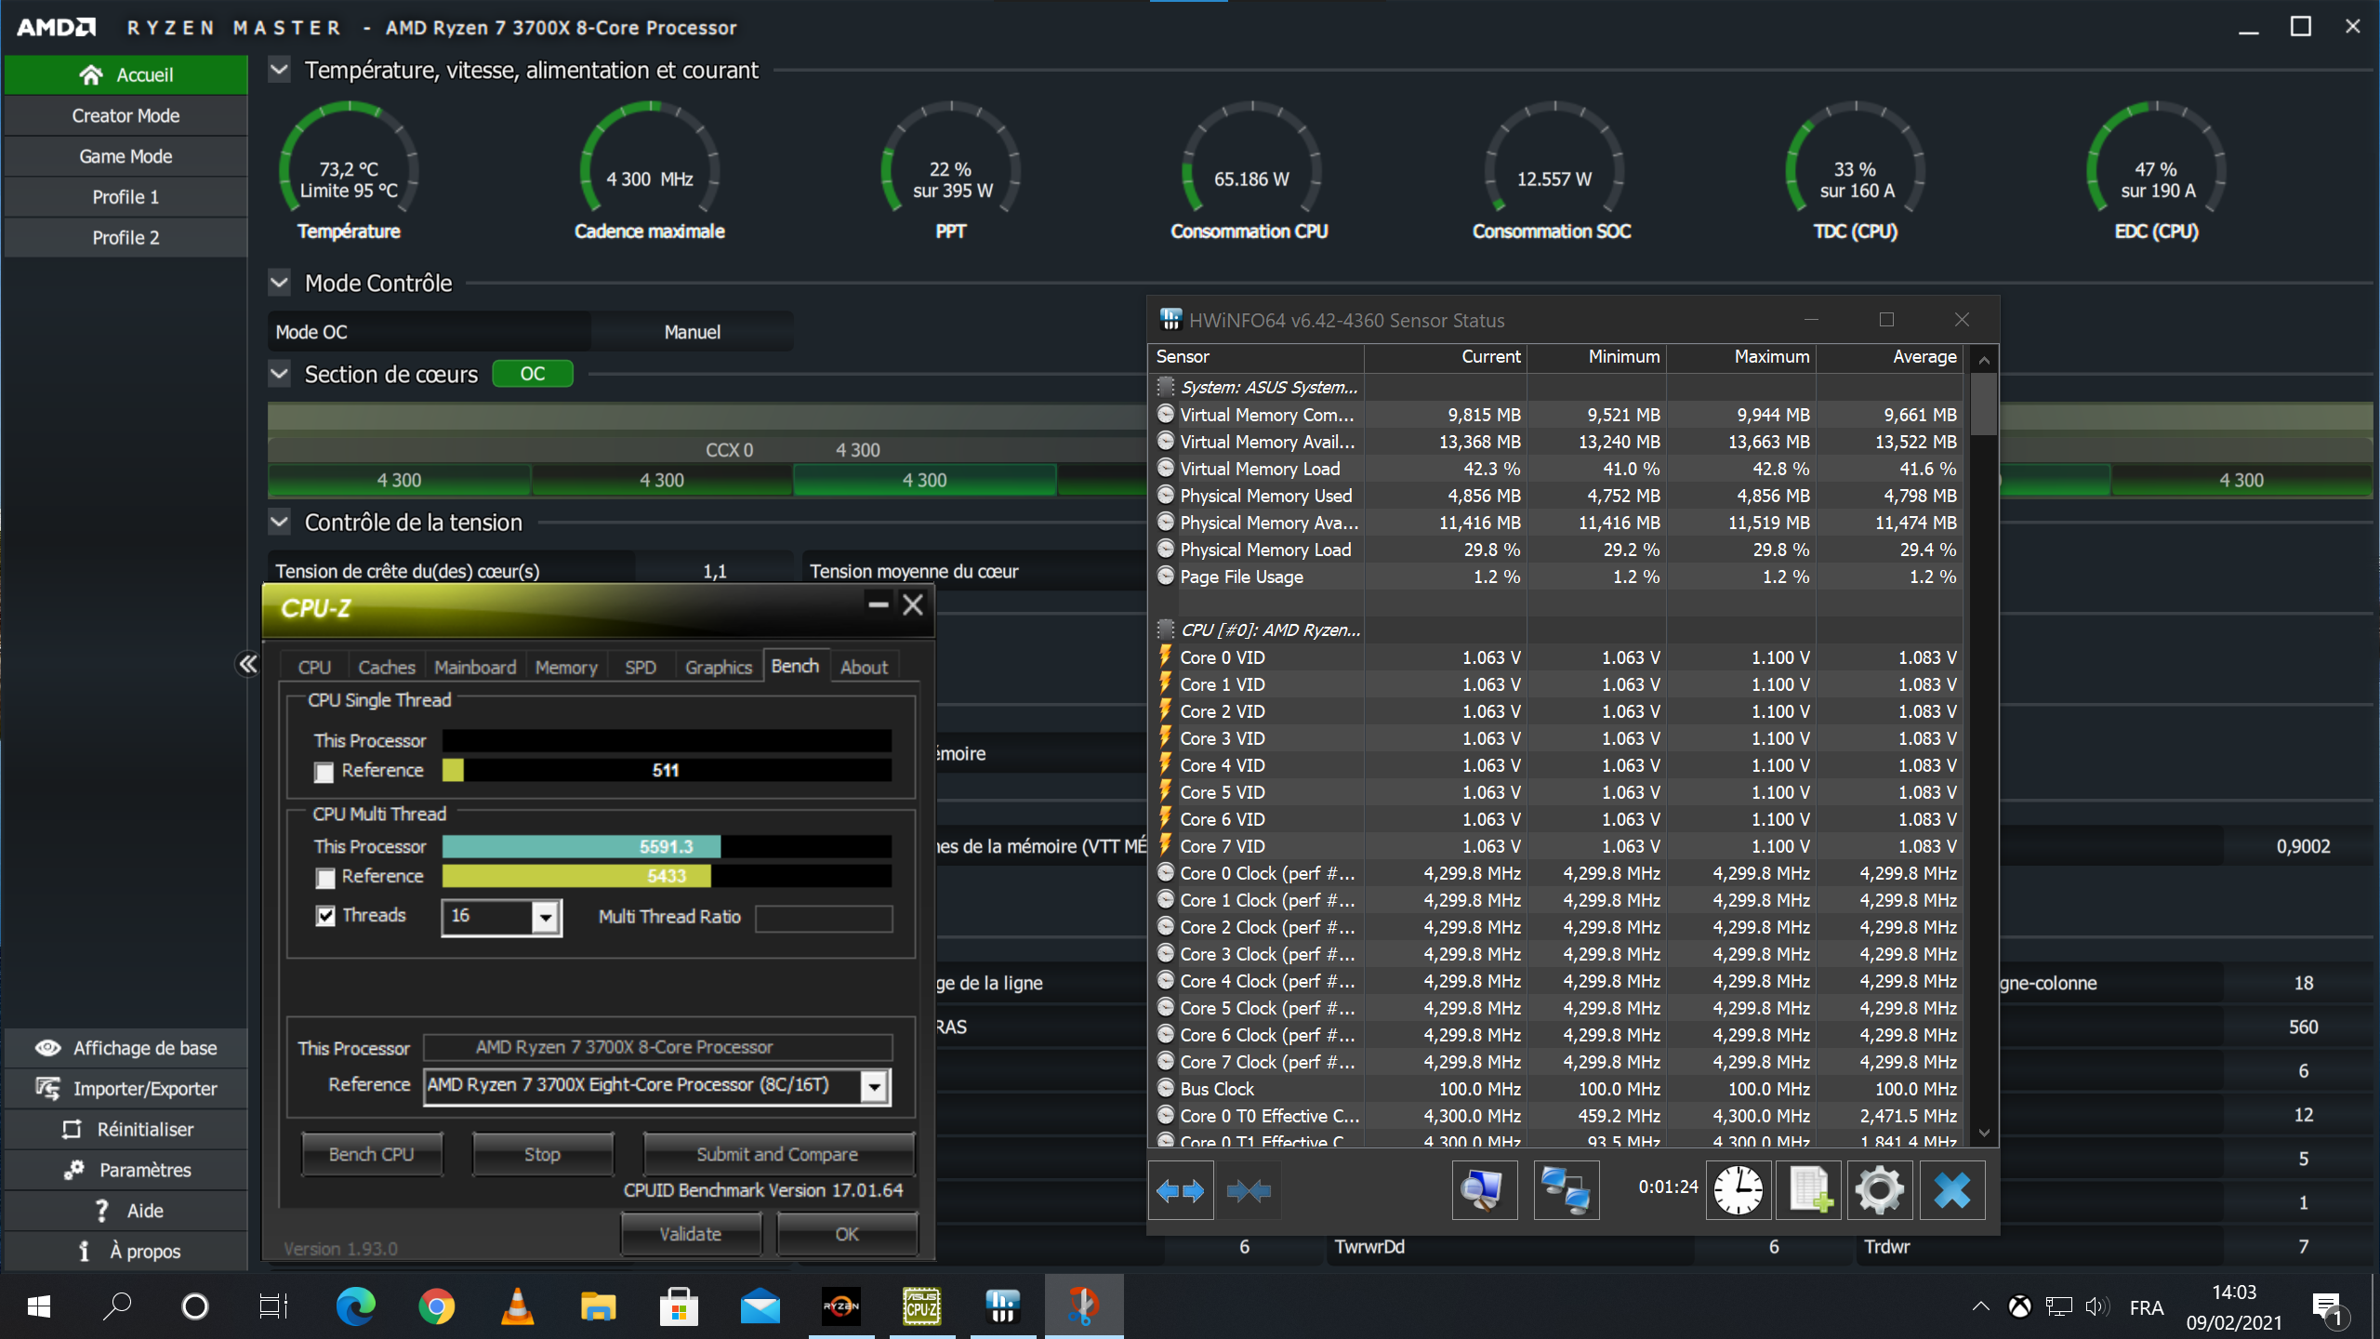Screen dimensions: 2380x1339
Task: Click the OC toggle beside Section de cœurs
Action: 532,374
